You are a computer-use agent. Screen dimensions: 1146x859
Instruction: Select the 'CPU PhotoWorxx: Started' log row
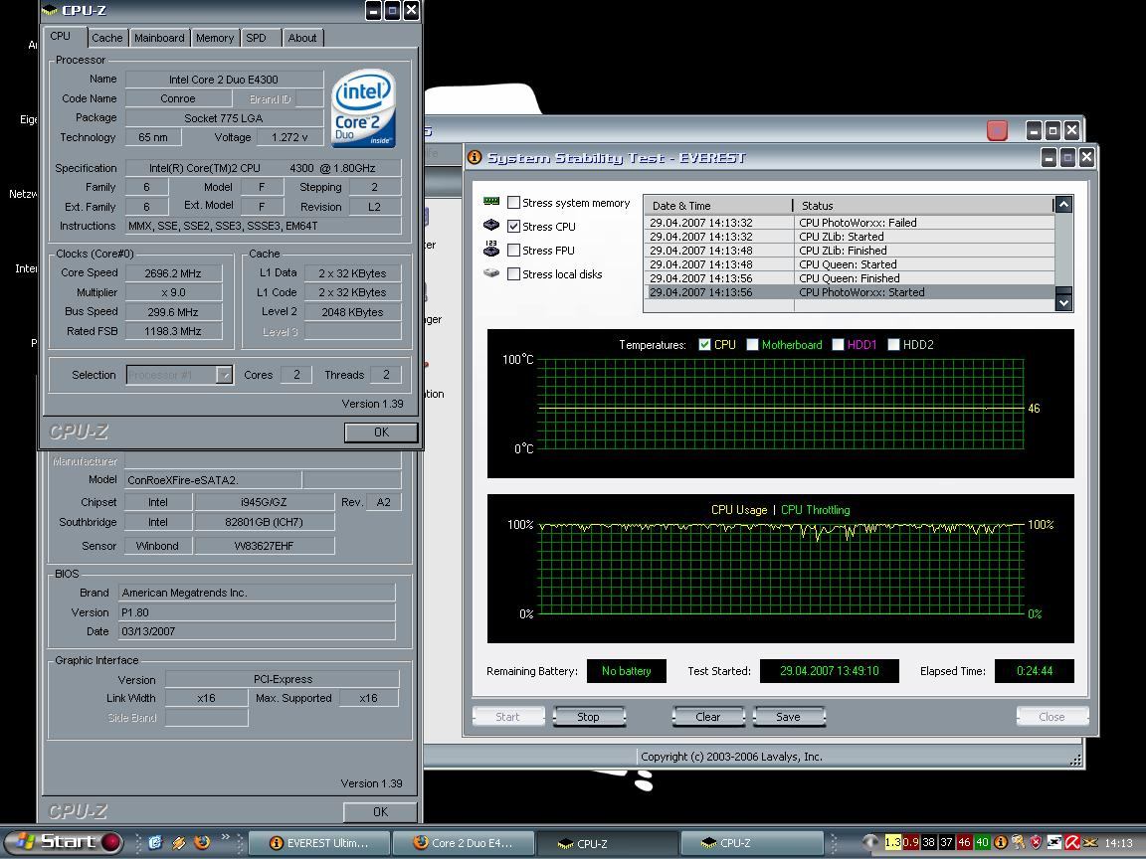[x=849, y=292]
